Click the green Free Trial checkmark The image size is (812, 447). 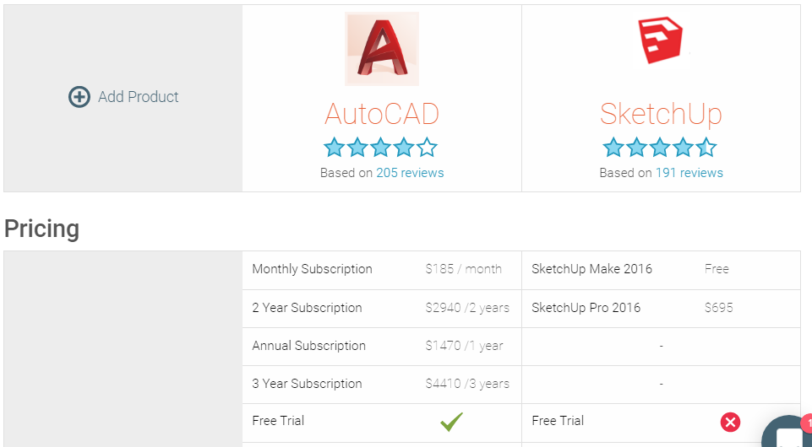pos(451,422)
